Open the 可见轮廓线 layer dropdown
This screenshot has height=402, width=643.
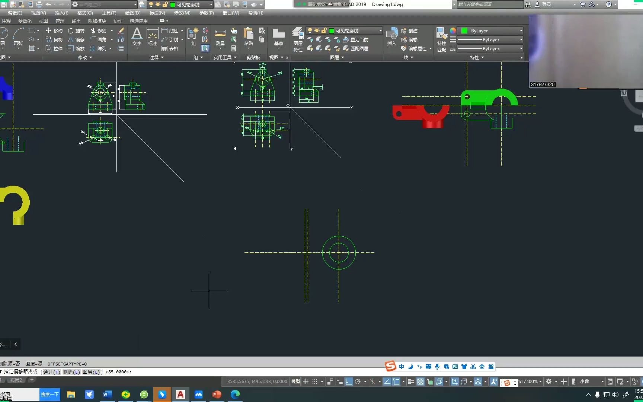[380, 31]
